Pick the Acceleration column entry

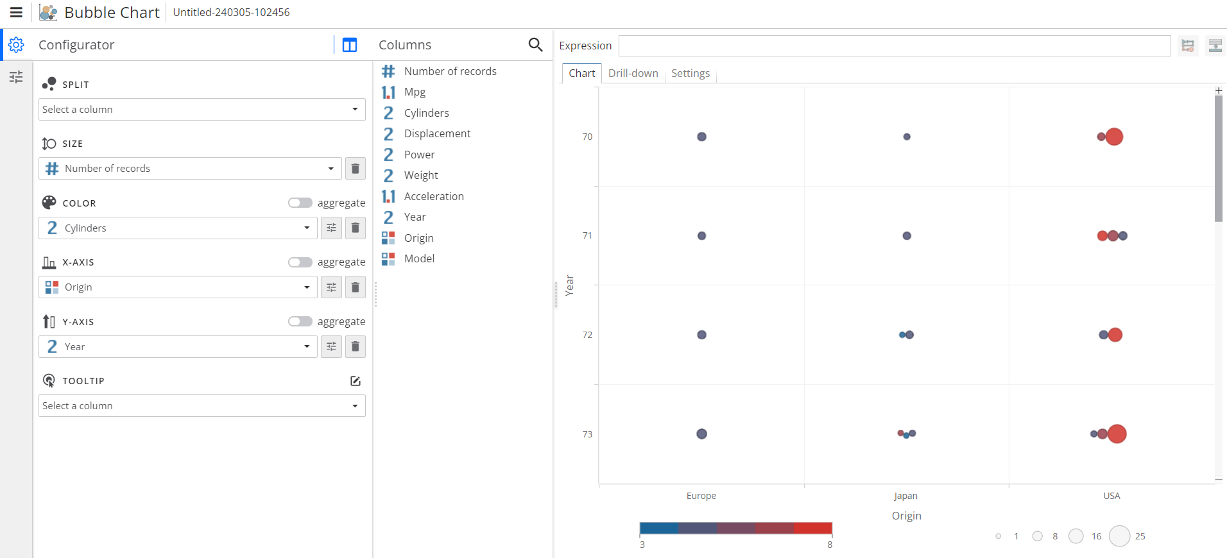434,196
